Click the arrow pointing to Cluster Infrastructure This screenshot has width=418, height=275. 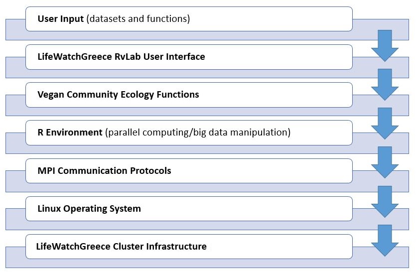(x=385, y=240)
